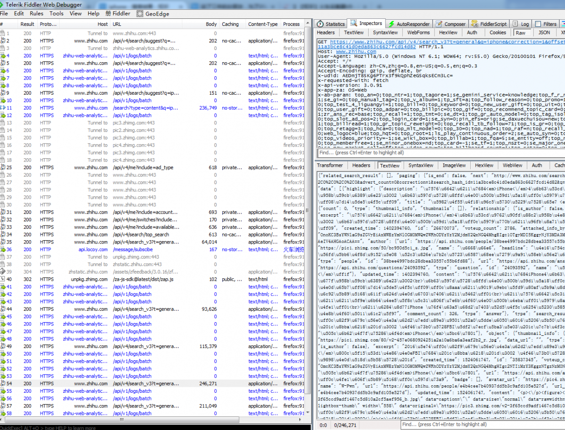The height and width of the screenshot is (430, 565).
Task: Switch to the Inspectors tab
Action: (x=366, y=23)
